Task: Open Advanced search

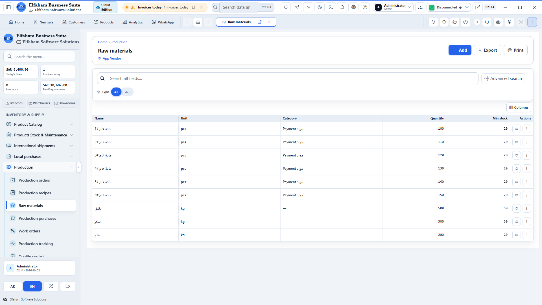Action: [503, 79]
